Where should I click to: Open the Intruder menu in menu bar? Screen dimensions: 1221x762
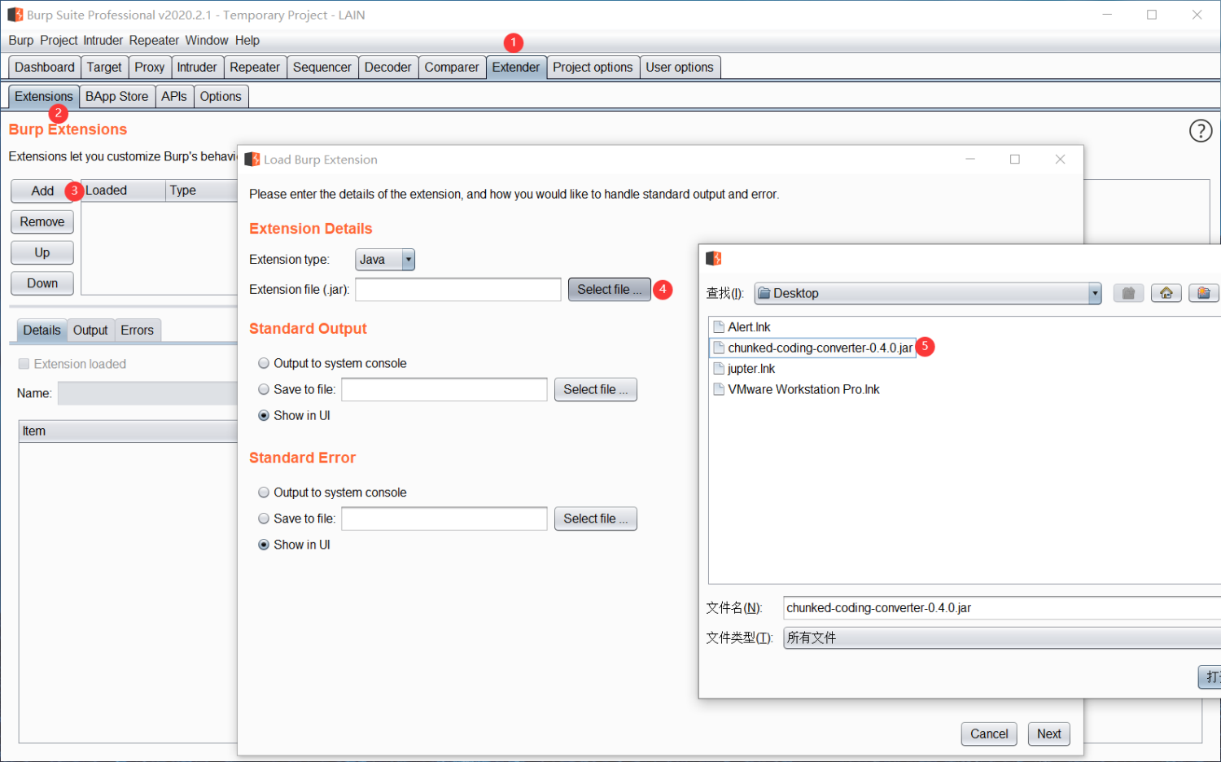[x=103, y=41]
